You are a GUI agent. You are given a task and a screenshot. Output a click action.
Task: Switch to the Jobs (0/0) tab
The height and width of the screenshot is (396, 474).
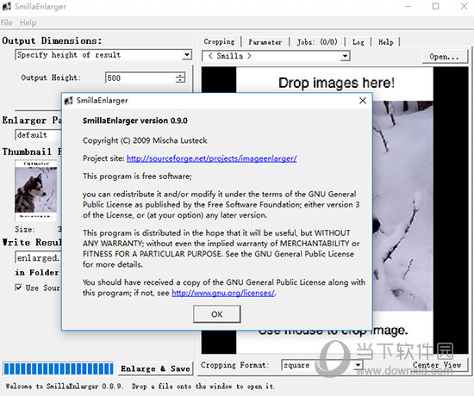pyautogui.click(x=317, y=42)
